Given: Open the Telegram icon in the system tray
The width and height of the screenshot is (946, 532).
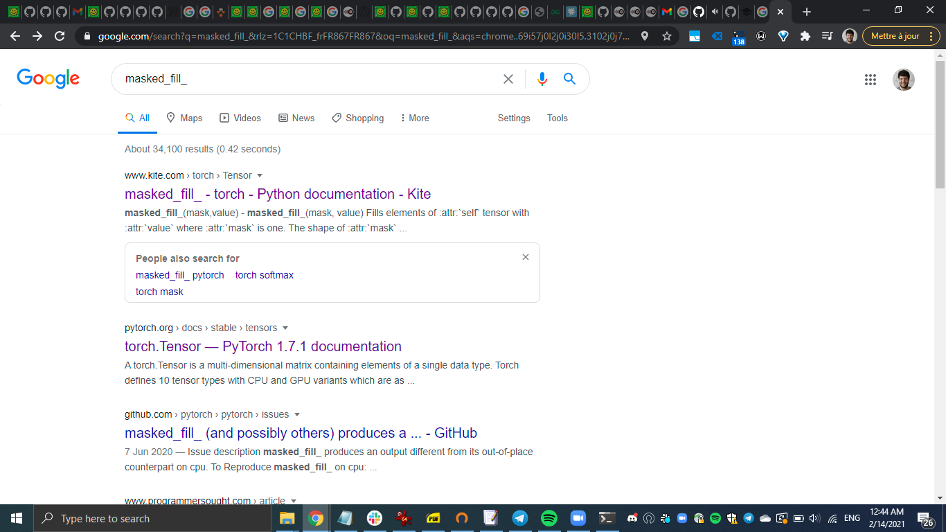Looking at the screenshot, I should [747, 517].
